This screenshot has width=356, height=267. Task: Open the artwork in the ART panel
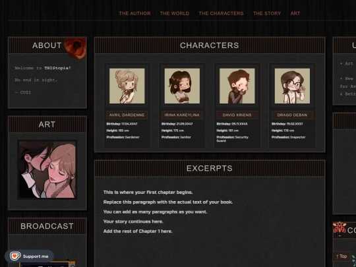[47, 169]
